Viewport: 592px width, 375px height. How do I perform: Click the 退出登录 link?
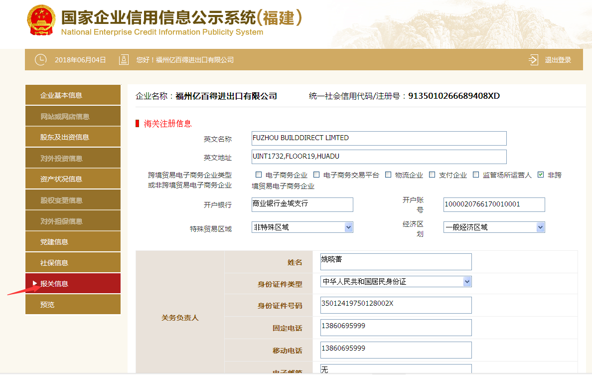click(558, 60)
